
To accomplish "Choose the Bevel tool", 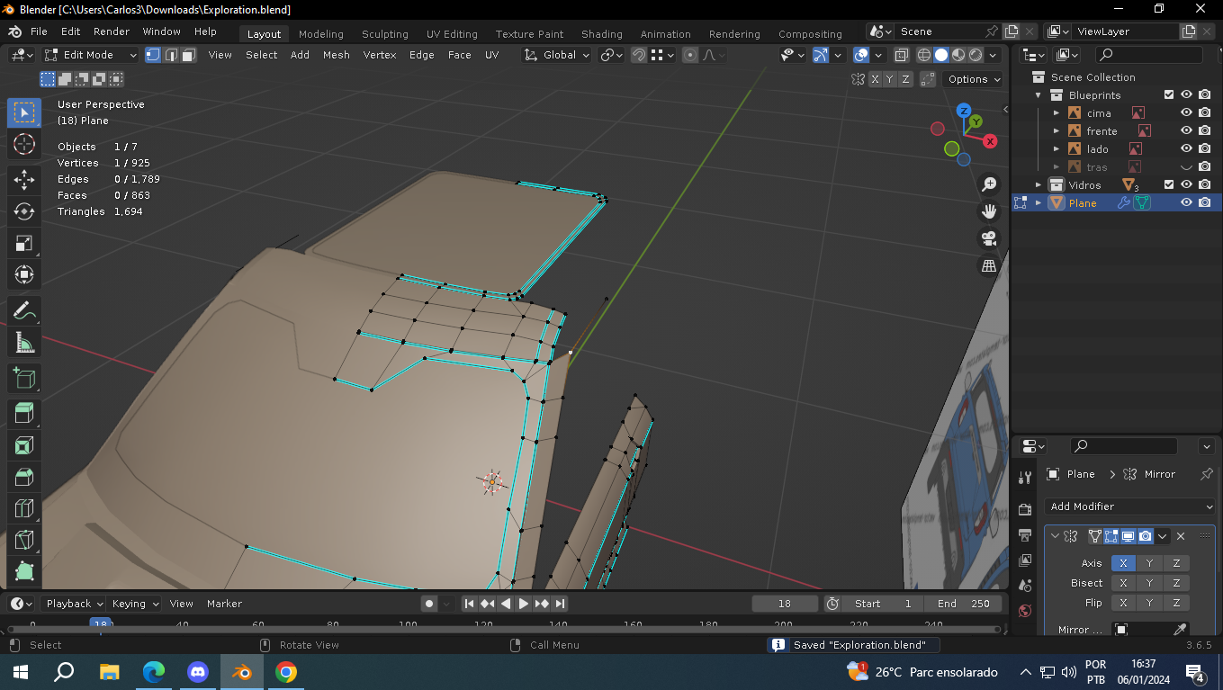I will pyautogui.click(x=24, y=477).
